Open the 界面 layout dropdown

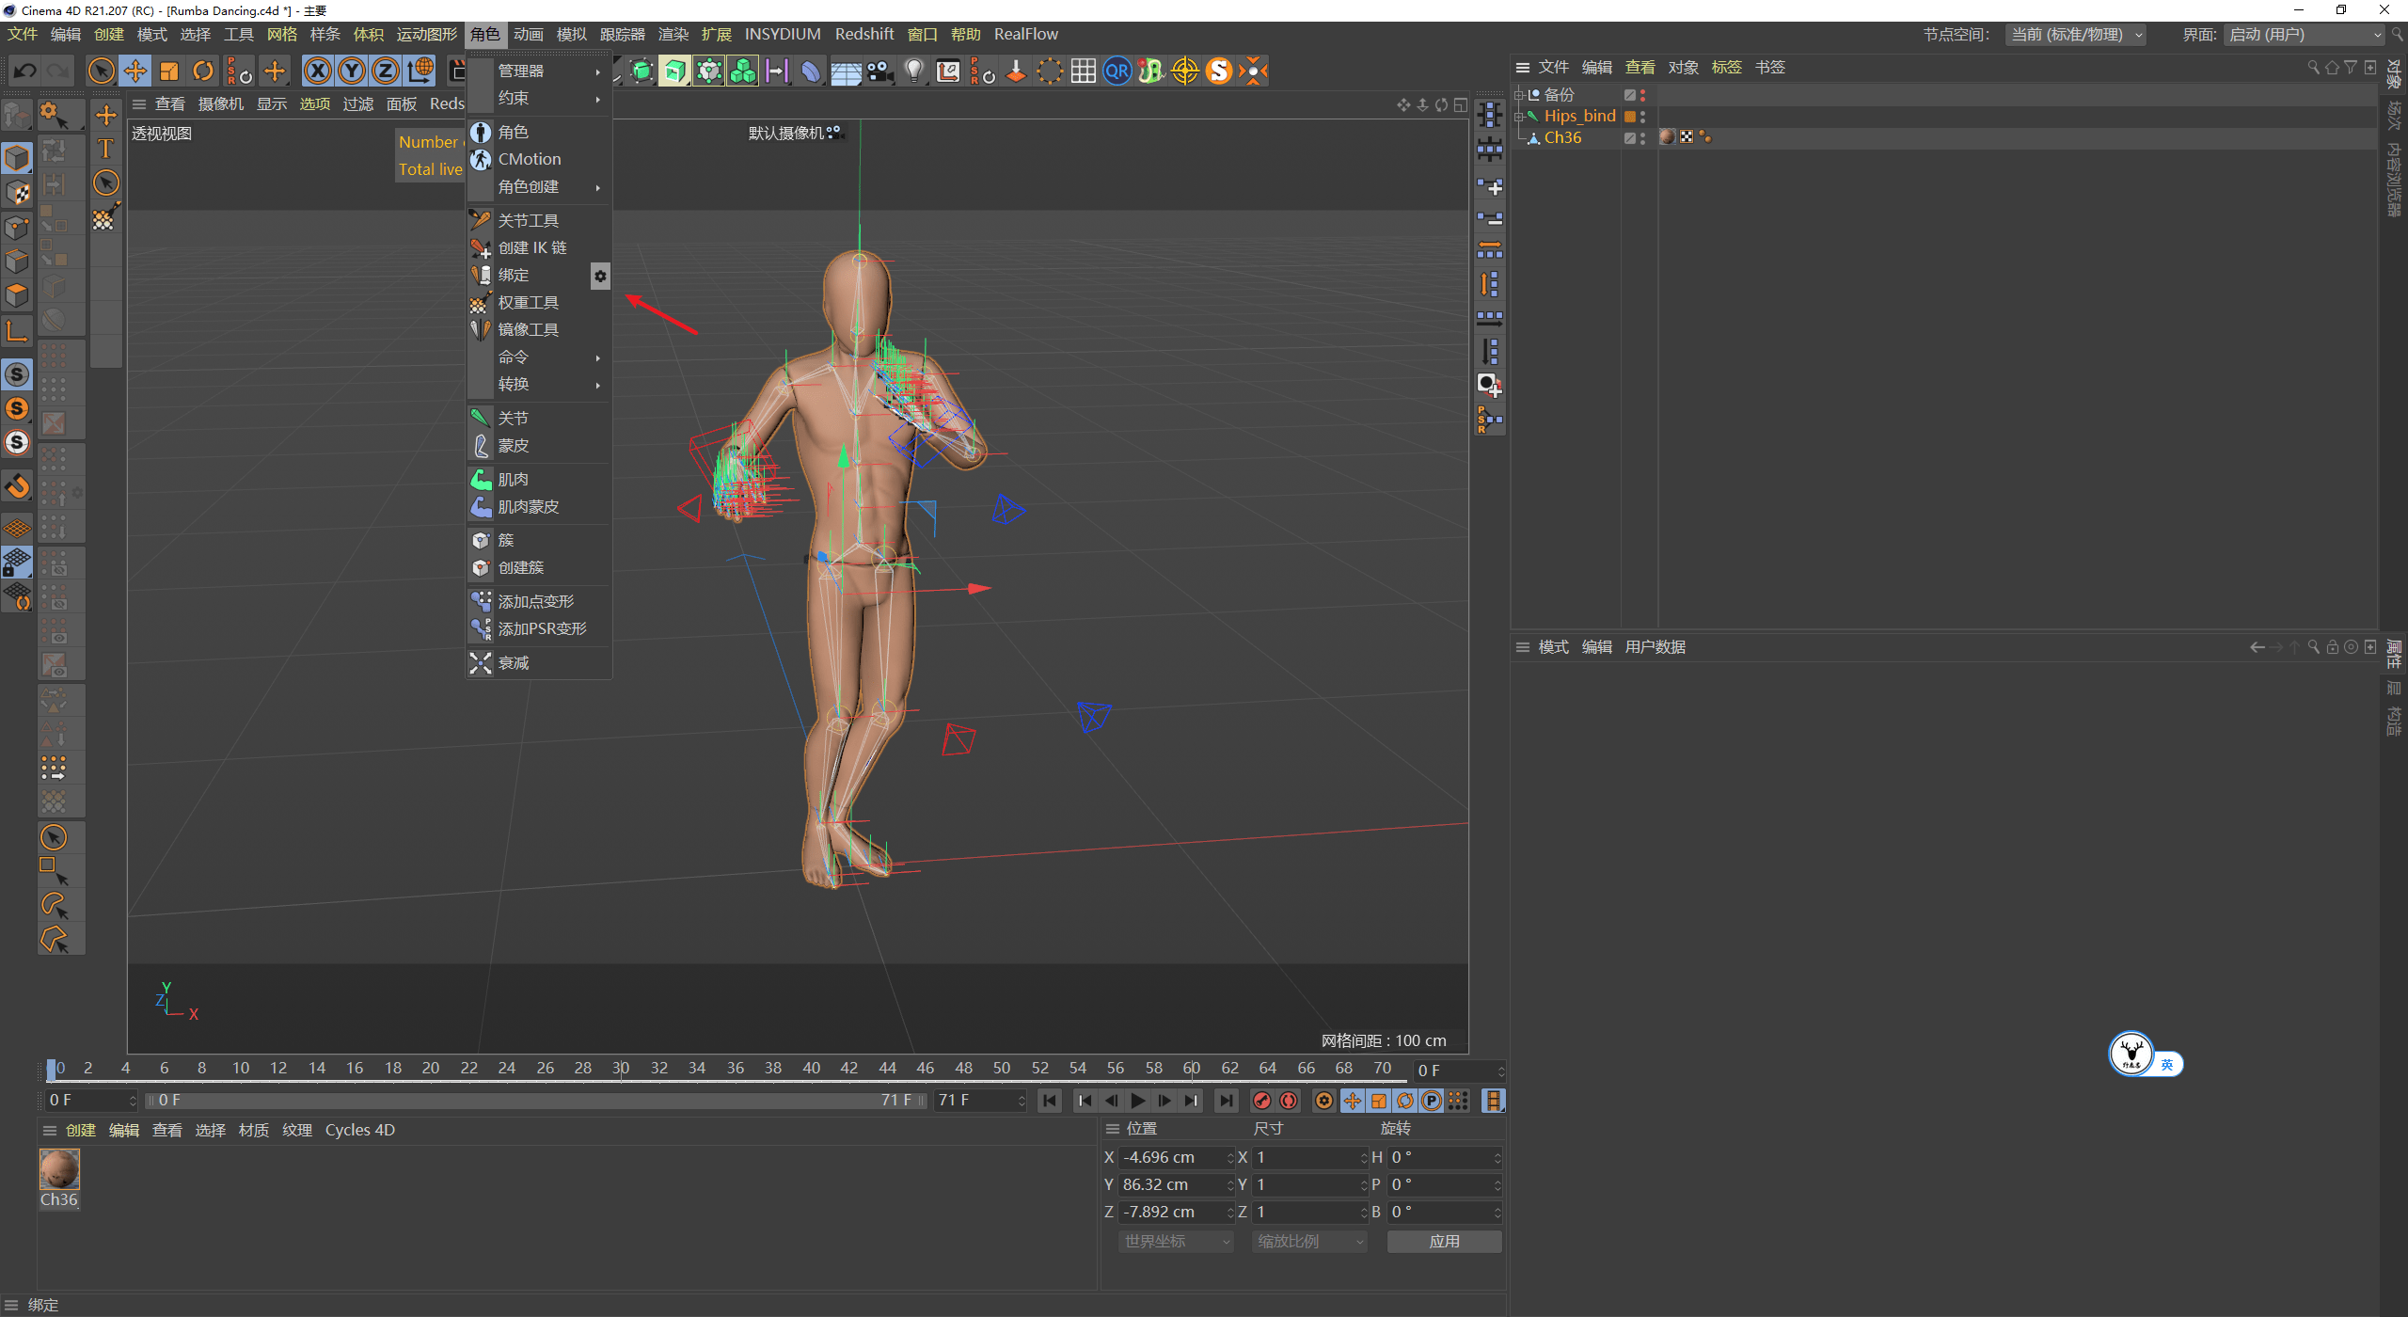tap(2304, 34)
